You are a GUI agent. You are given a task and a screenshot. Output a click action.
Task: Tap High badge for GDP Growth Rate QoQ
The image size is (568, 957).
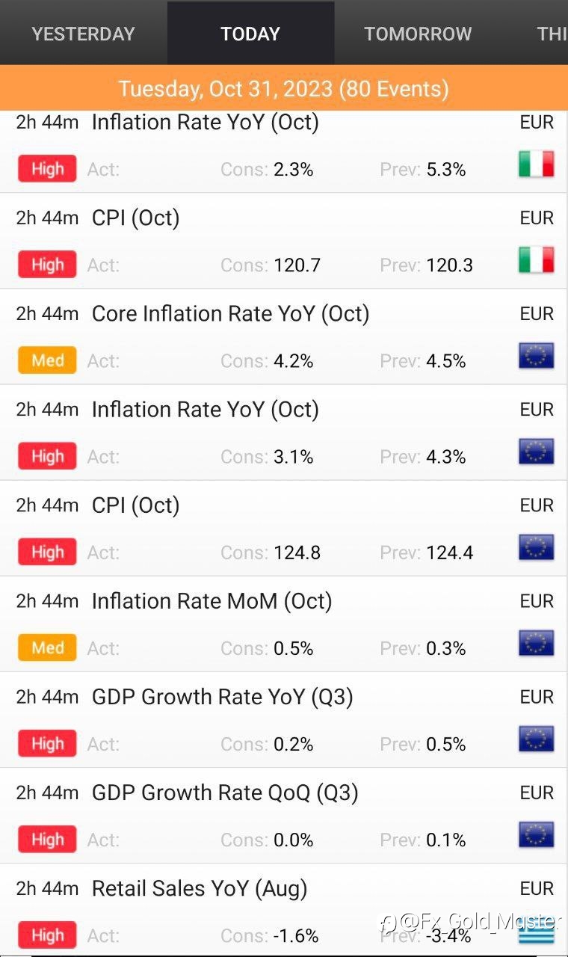click(47, 839)
